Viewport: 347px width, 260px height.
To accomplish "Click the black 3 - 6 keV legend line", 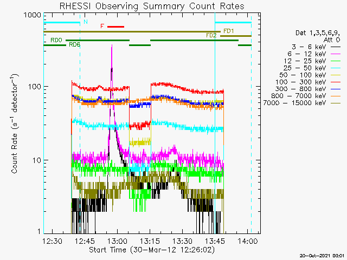I will 336,47.
